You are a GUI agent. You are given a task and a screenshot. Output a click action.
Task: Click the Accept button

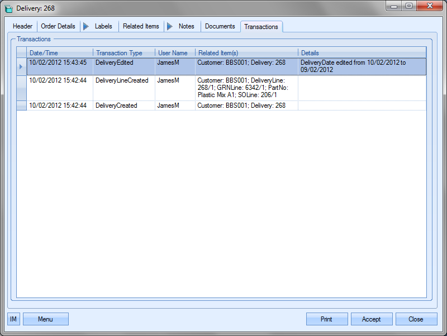[371, 319]
